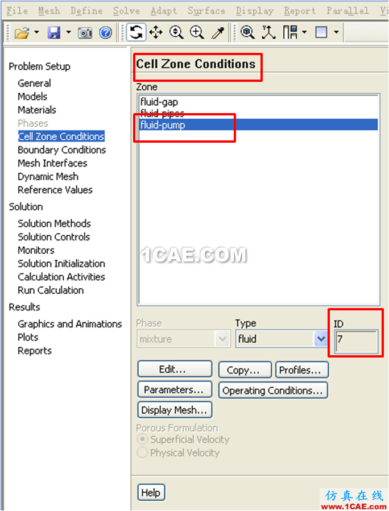Select Solution Methods in the tree
This screenshot has width=389, height=511.
tap(54, 223)
